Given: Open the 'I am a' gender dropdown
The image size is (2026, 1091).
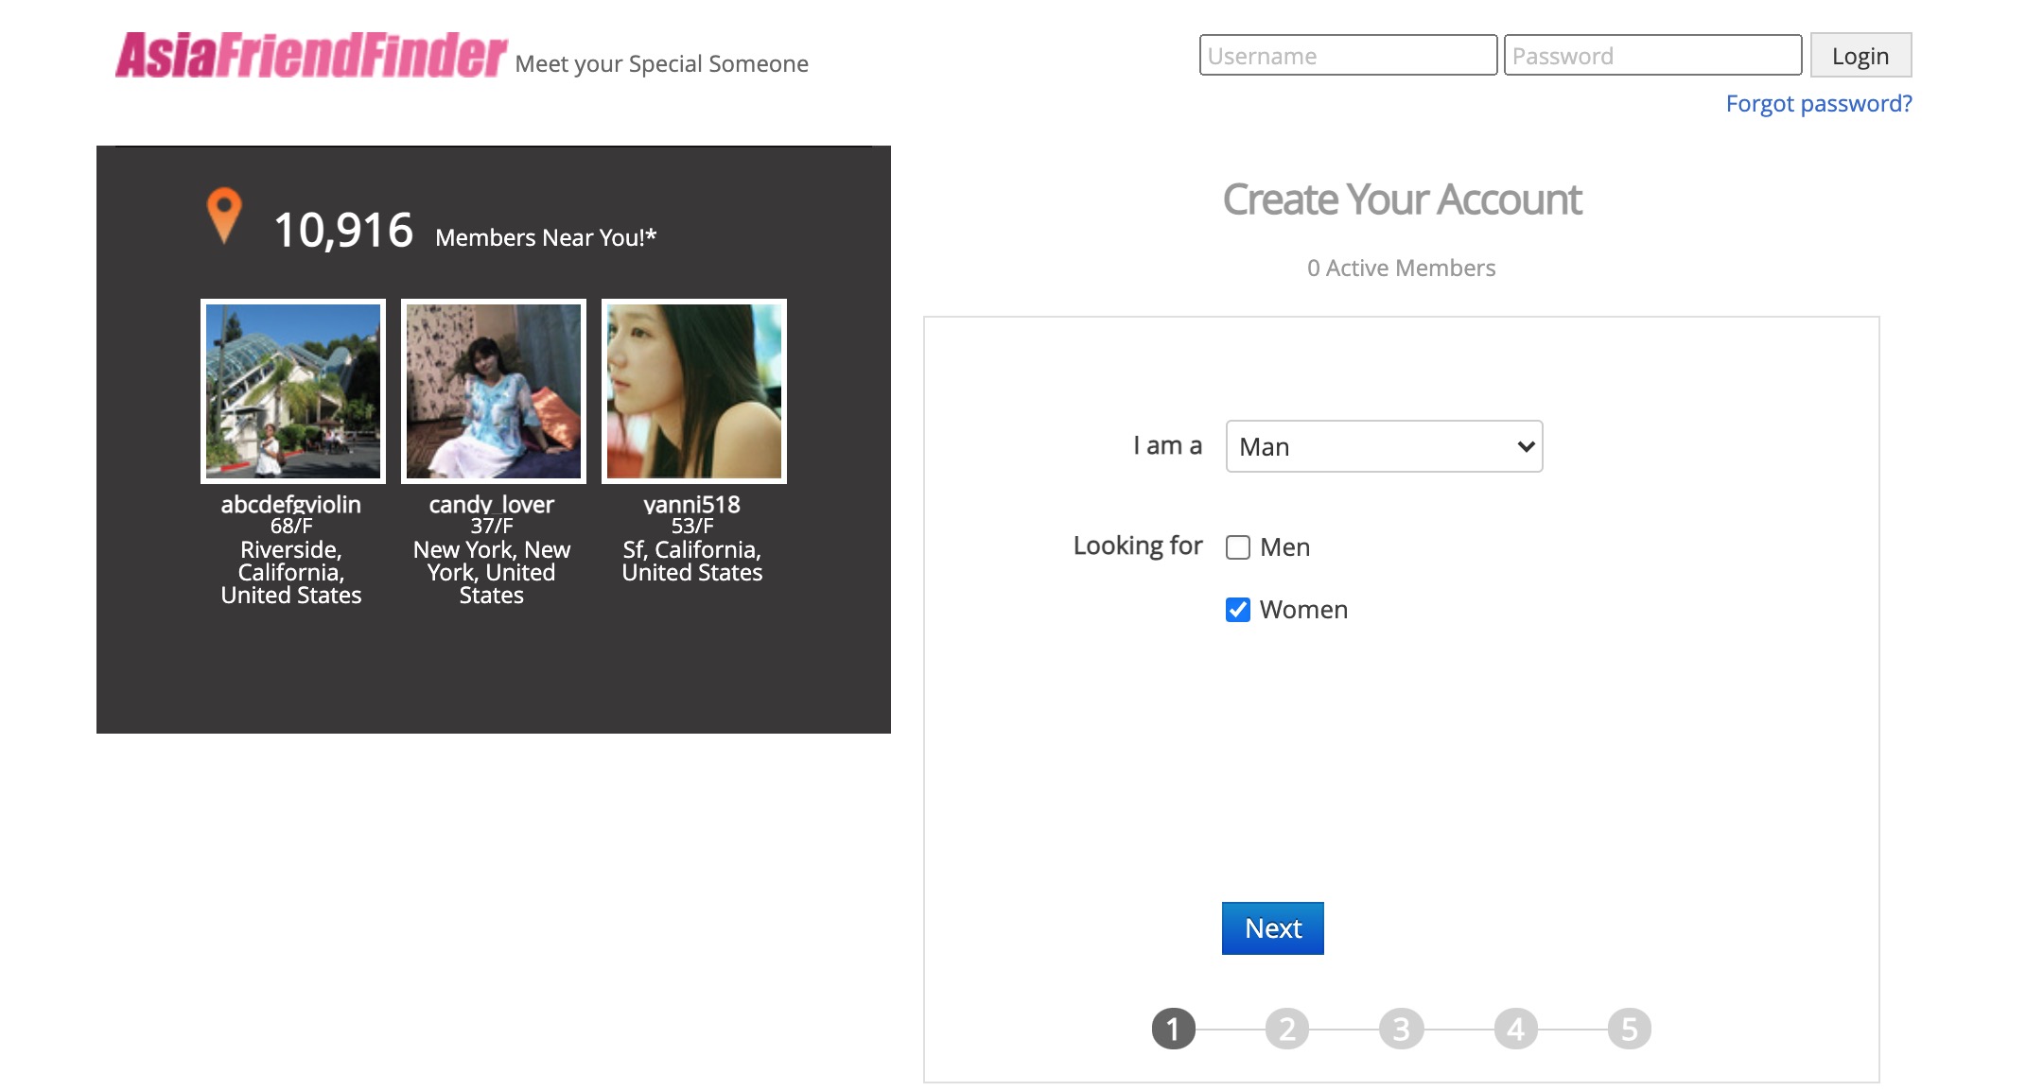Looking at the screenshot, I should pyautogui.click(x=1384, y=446).
